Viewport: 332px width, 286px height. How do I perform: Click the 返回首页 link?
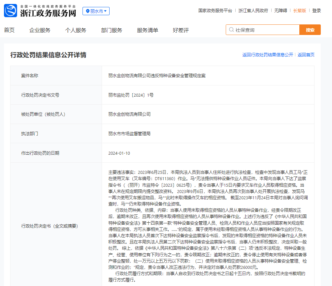(306, 55)
